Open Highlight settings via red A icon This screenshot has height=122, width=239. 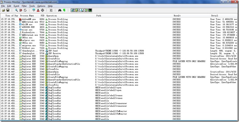pos(38,10)
